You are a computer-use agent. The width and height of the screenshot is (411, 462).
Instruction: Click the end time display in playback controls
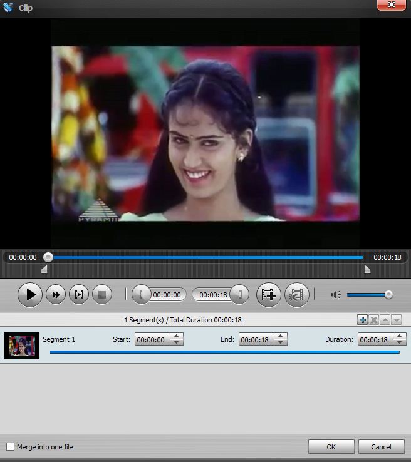[213, 295]
